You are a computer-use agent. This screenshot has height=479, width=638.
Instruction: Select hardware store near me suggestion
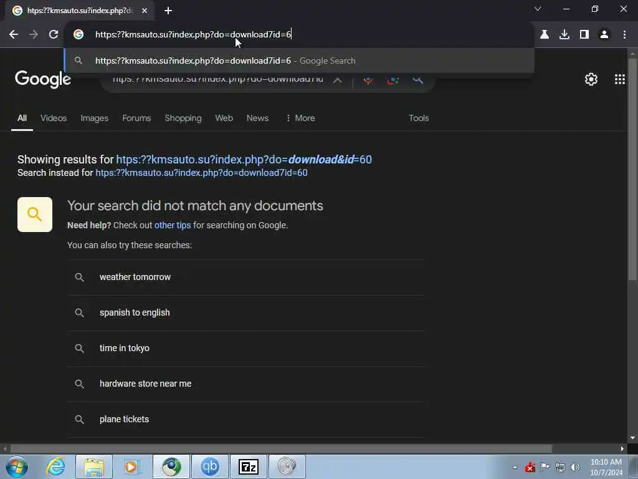click(246, 384)
